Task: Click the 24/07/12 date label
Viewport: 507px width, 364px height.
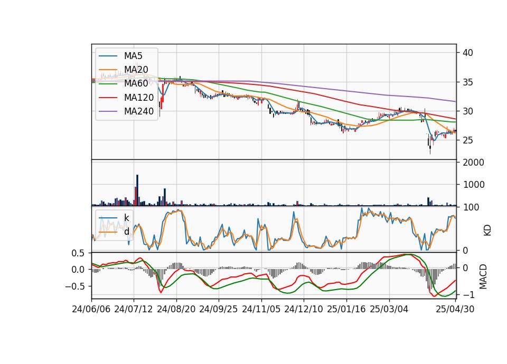Action: coord(134,309)
